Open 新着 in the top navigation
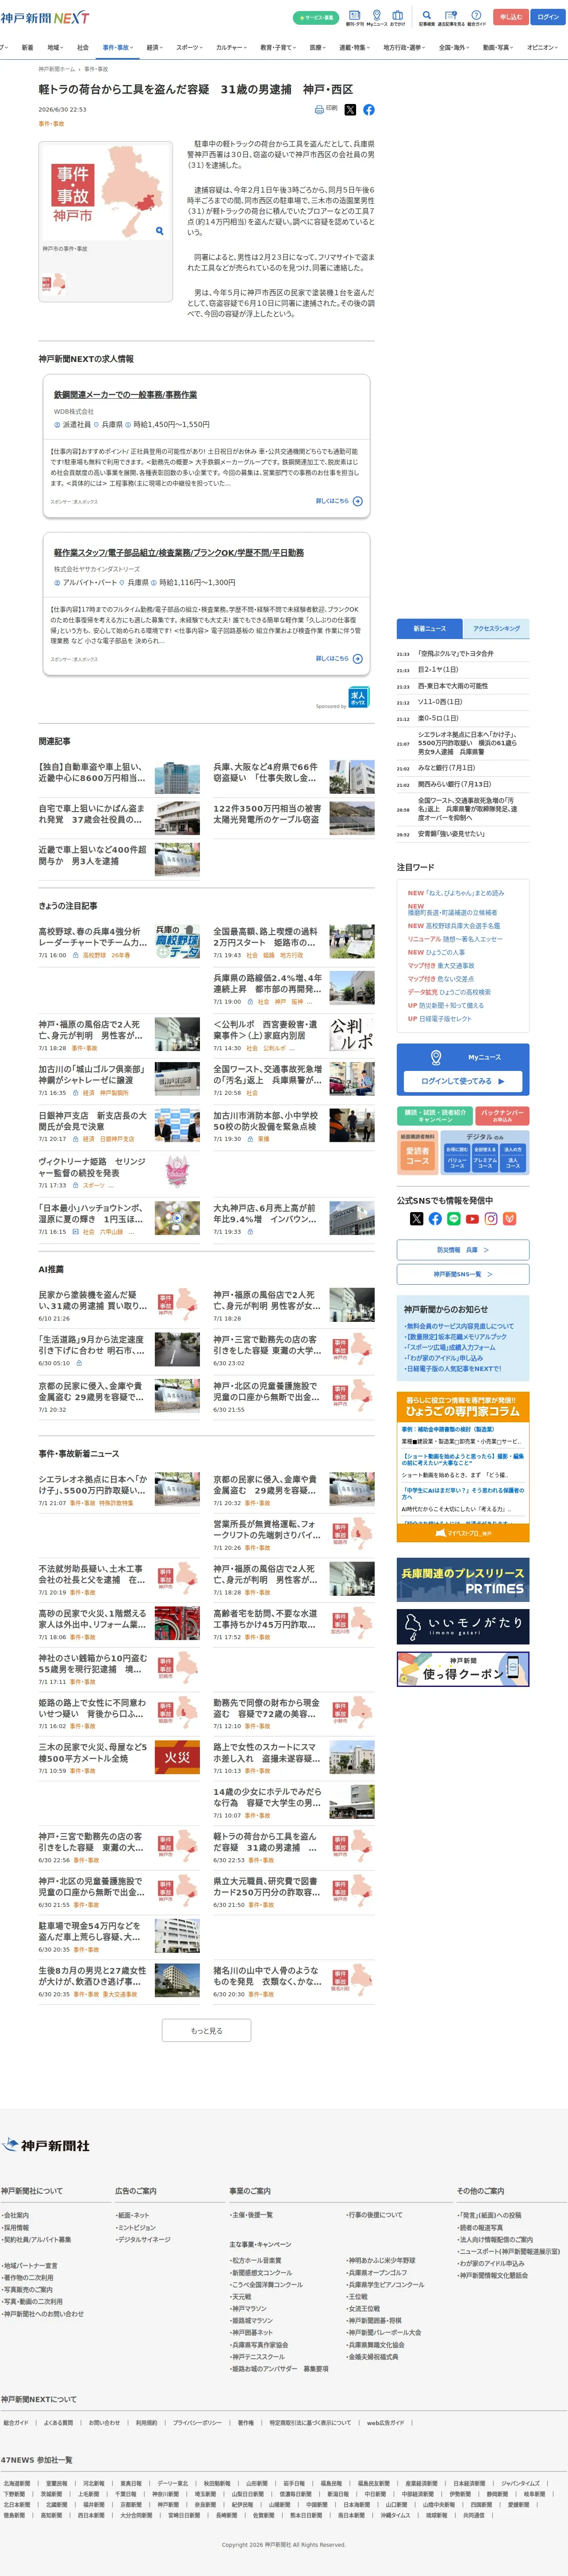The width and height of the screenshot is (568, 2576). (x=27, y=47)
